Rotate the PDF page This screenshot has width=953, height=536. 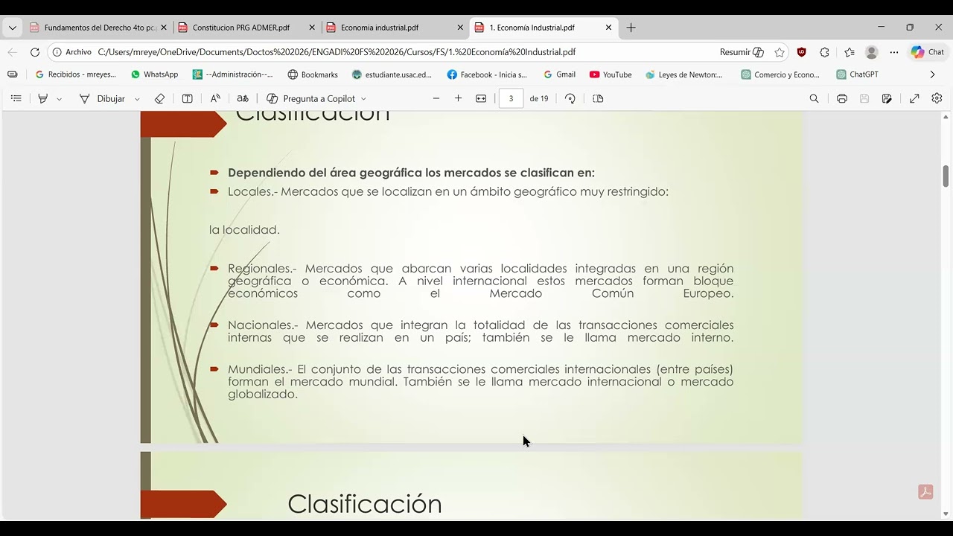(570, 98)
